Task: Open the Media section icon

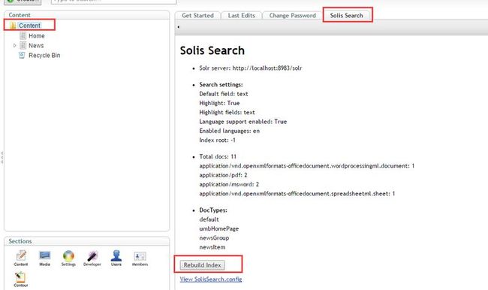Action: tap(44, 255)
